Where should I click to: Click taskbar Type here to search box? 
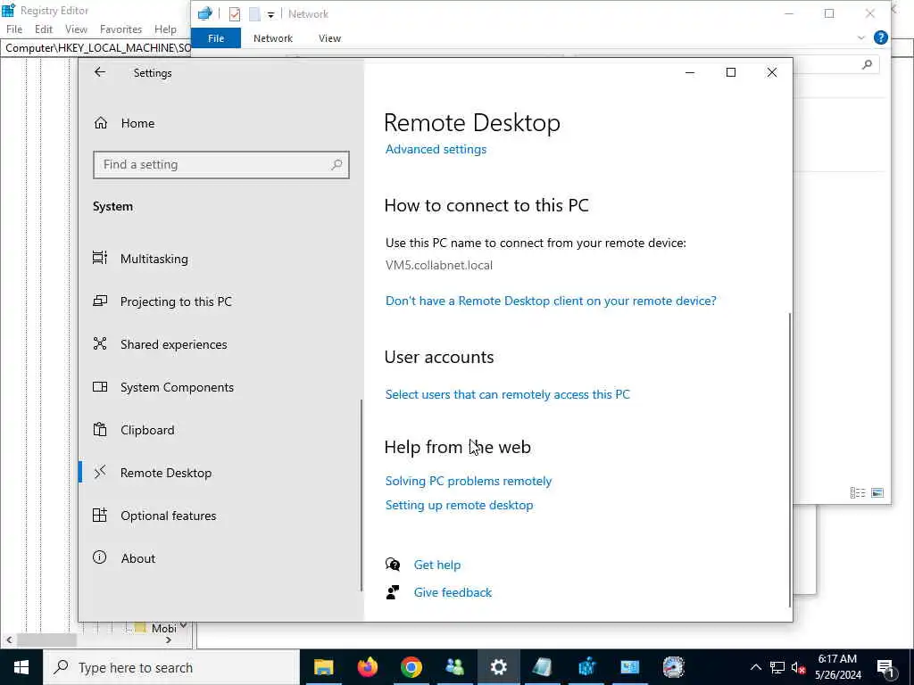[171, 667]
